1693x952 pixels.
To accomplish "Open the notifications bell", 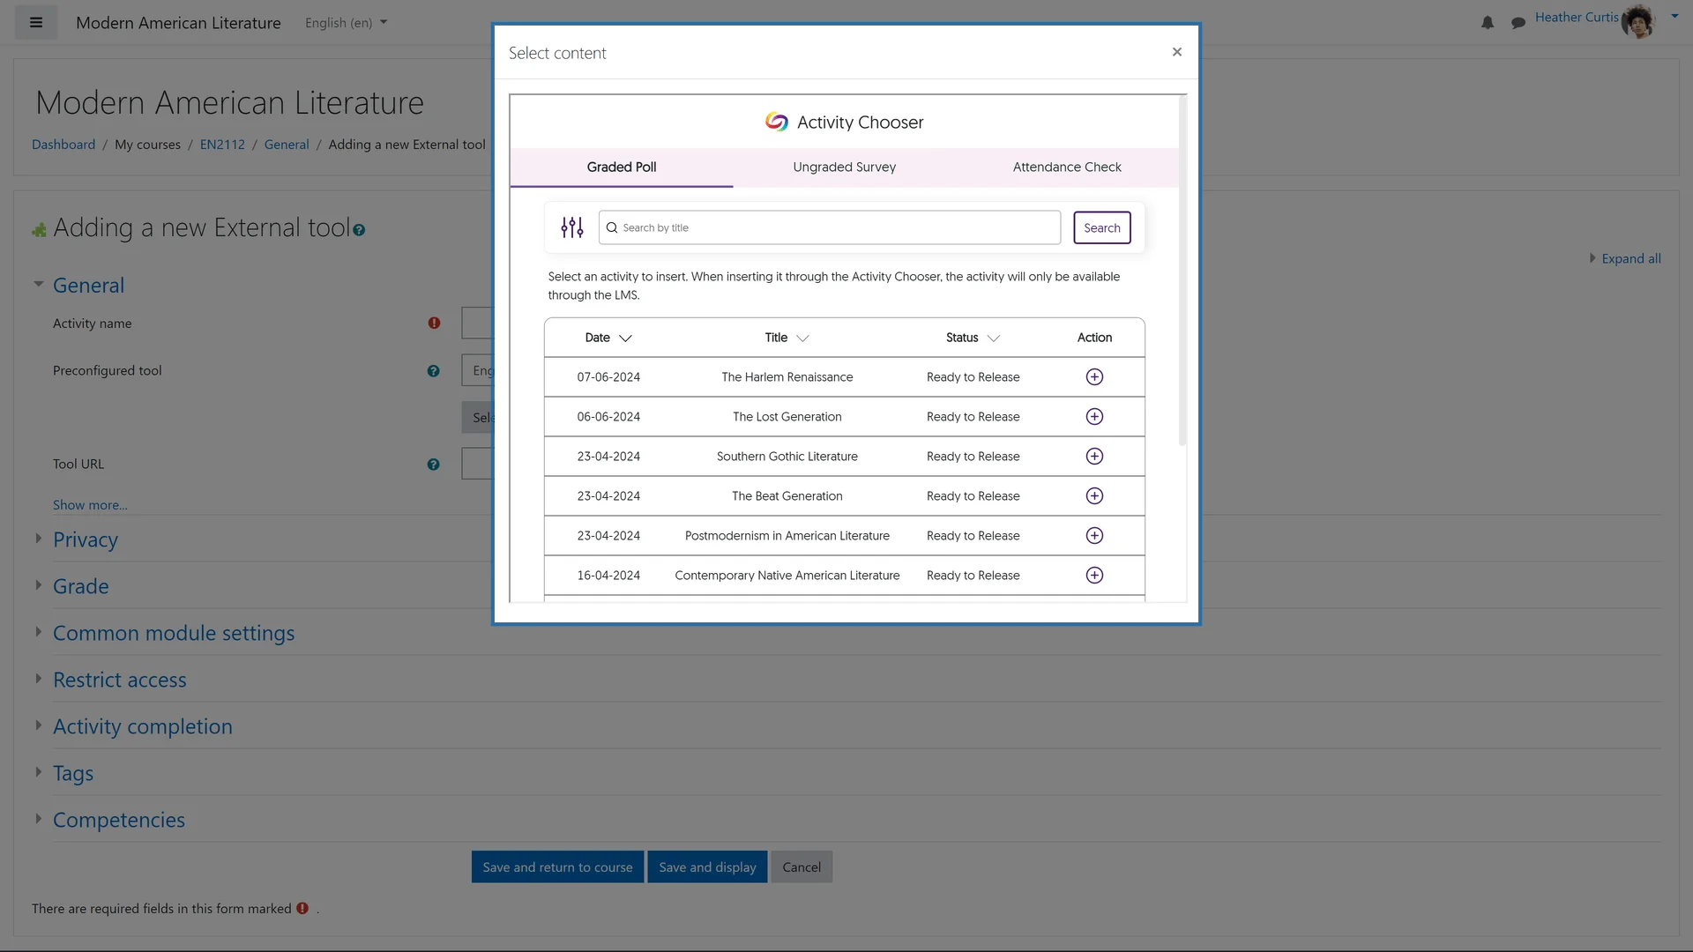I will [1488, 23].
